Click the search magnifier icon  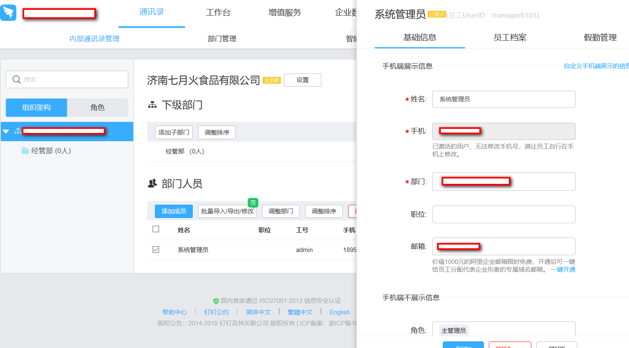pyautogui.click(x=16, y=79)
